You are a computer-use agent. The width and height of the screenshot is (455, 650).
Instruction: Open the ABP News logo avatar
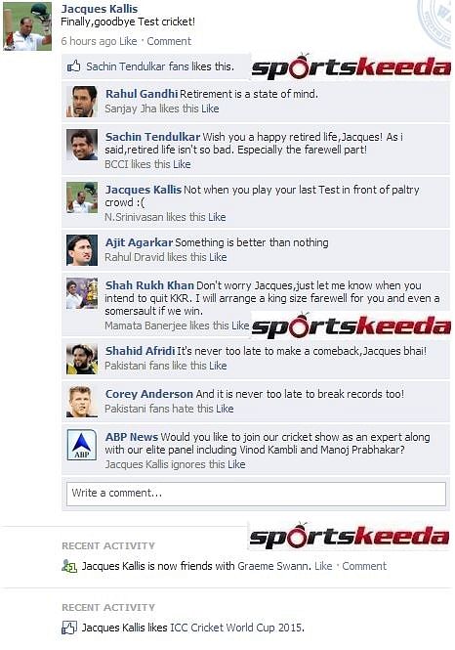tap(82, 445)
